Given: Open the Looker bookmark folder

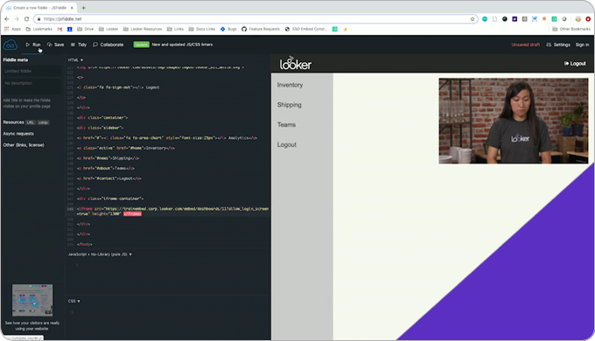Looking at the screenshot, I should pyautogui.click(x=108, y=29).
